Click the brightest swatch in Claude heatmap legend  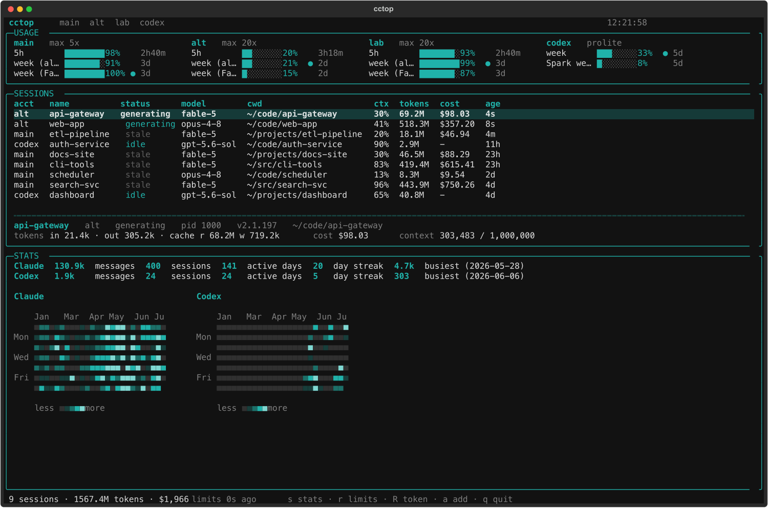pos(82,409)
